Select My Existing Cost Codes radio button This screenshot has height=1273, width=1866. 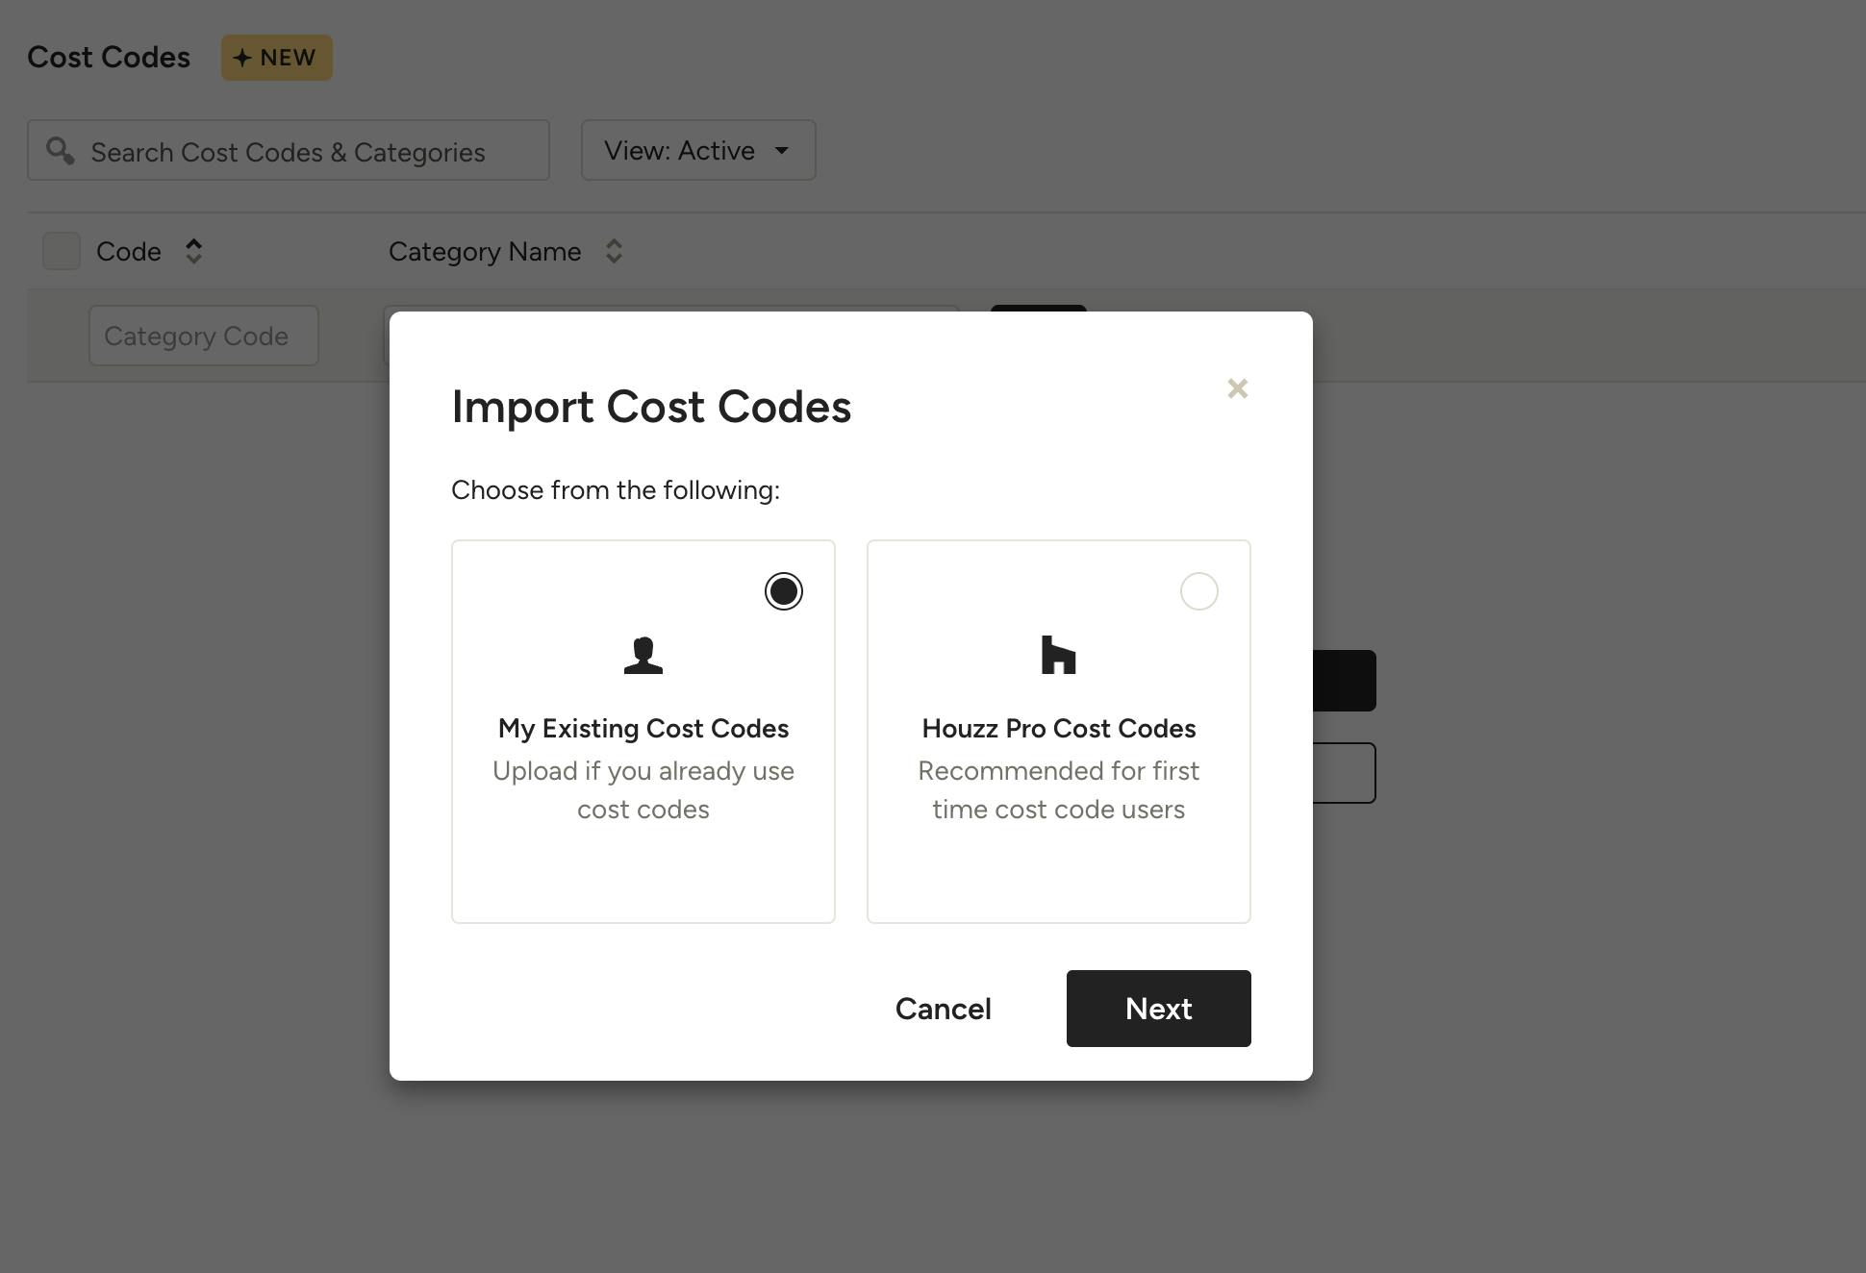pos(783,591)
